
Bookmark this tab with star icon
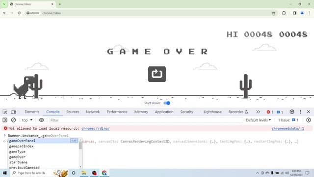click(x=273, y=13)
